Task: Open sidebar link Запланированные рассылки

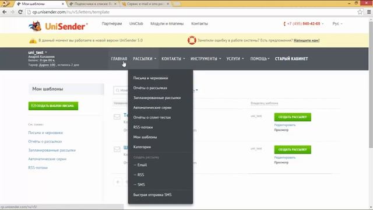Action: pos(52,150)
